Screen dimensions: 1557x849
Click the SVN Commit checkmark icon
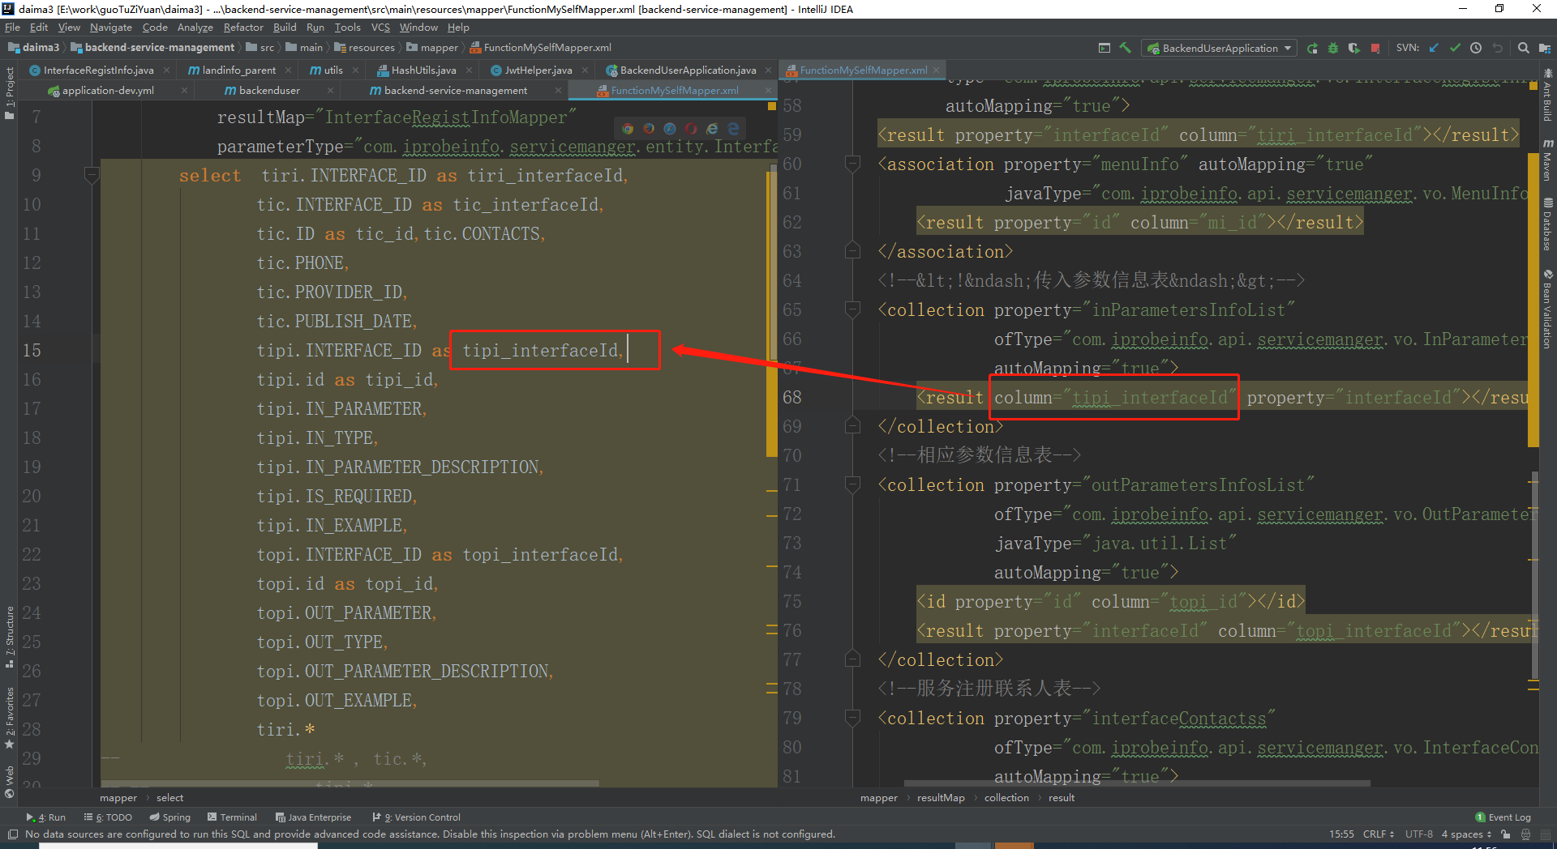click(x=1455, y=48)
